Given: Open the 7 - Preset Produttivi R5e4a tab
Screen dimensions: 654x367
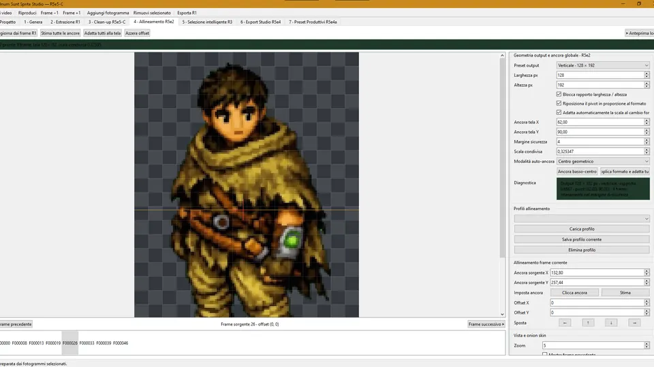Looking at the screenshot, I should click(313, 22).
